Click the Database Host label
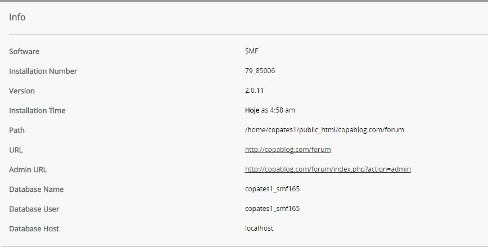 (34, 228)
